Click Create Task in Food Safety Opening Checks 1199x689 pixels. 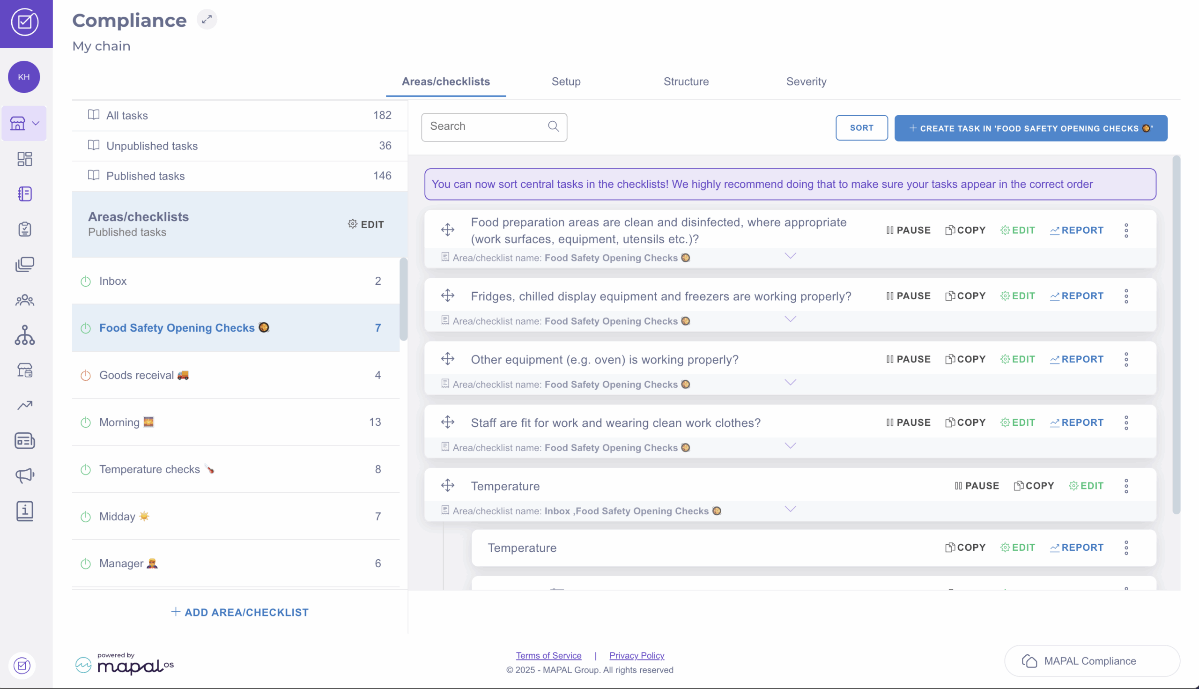(1030, 128)
